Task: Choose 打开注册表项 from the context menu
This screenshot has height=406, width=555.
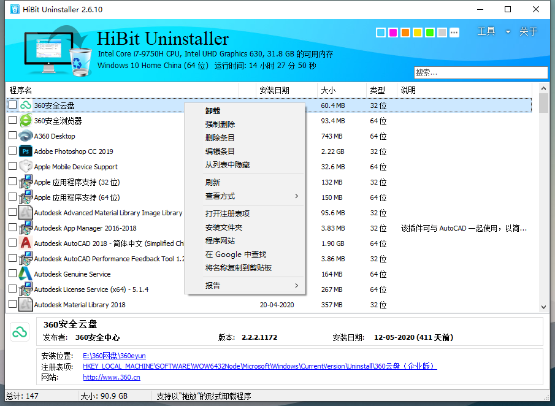Action: (245, 214)
